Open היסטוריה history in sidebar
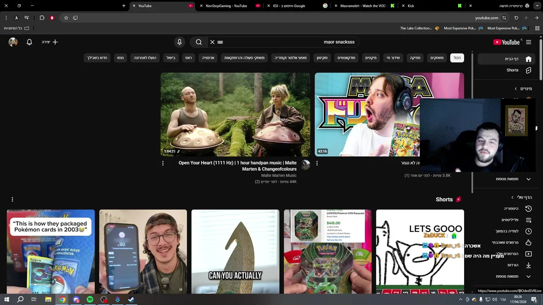The image size is (543, 305). [506, 208]
